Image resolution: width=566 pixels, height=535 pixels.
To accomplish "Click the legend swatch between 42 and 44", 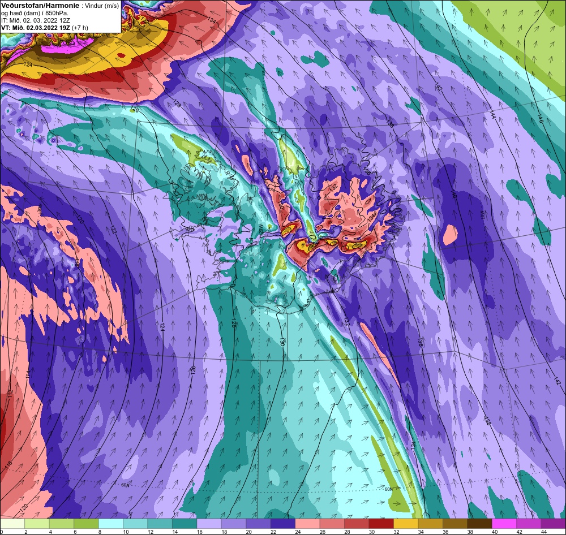I will coord(528,524).
